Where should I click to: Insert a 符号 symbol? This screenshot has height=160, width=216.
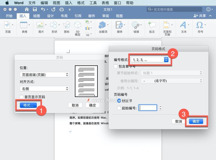tap(200, 25)
